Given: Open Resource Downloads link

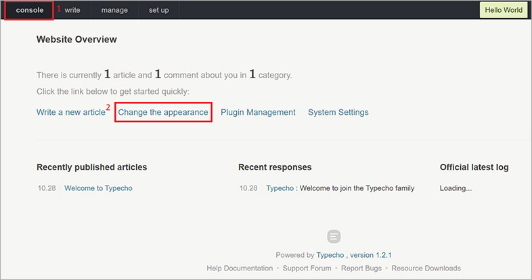Looking at the screenshot, I should [426, 268].
